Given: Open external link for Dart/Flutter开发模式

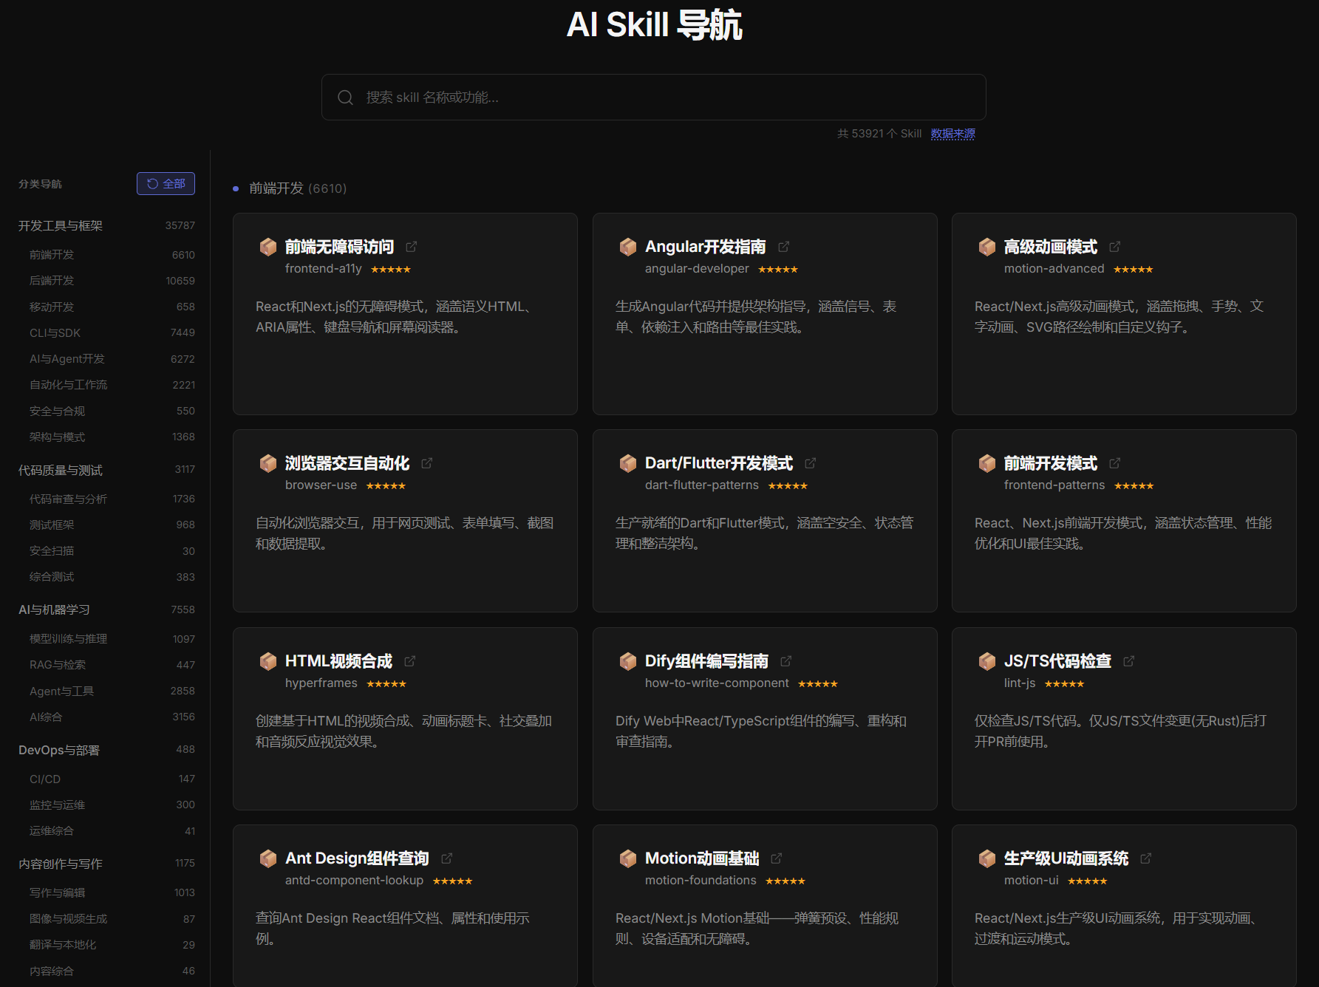Looking at the screenshot, I should [x=811, y=463].
